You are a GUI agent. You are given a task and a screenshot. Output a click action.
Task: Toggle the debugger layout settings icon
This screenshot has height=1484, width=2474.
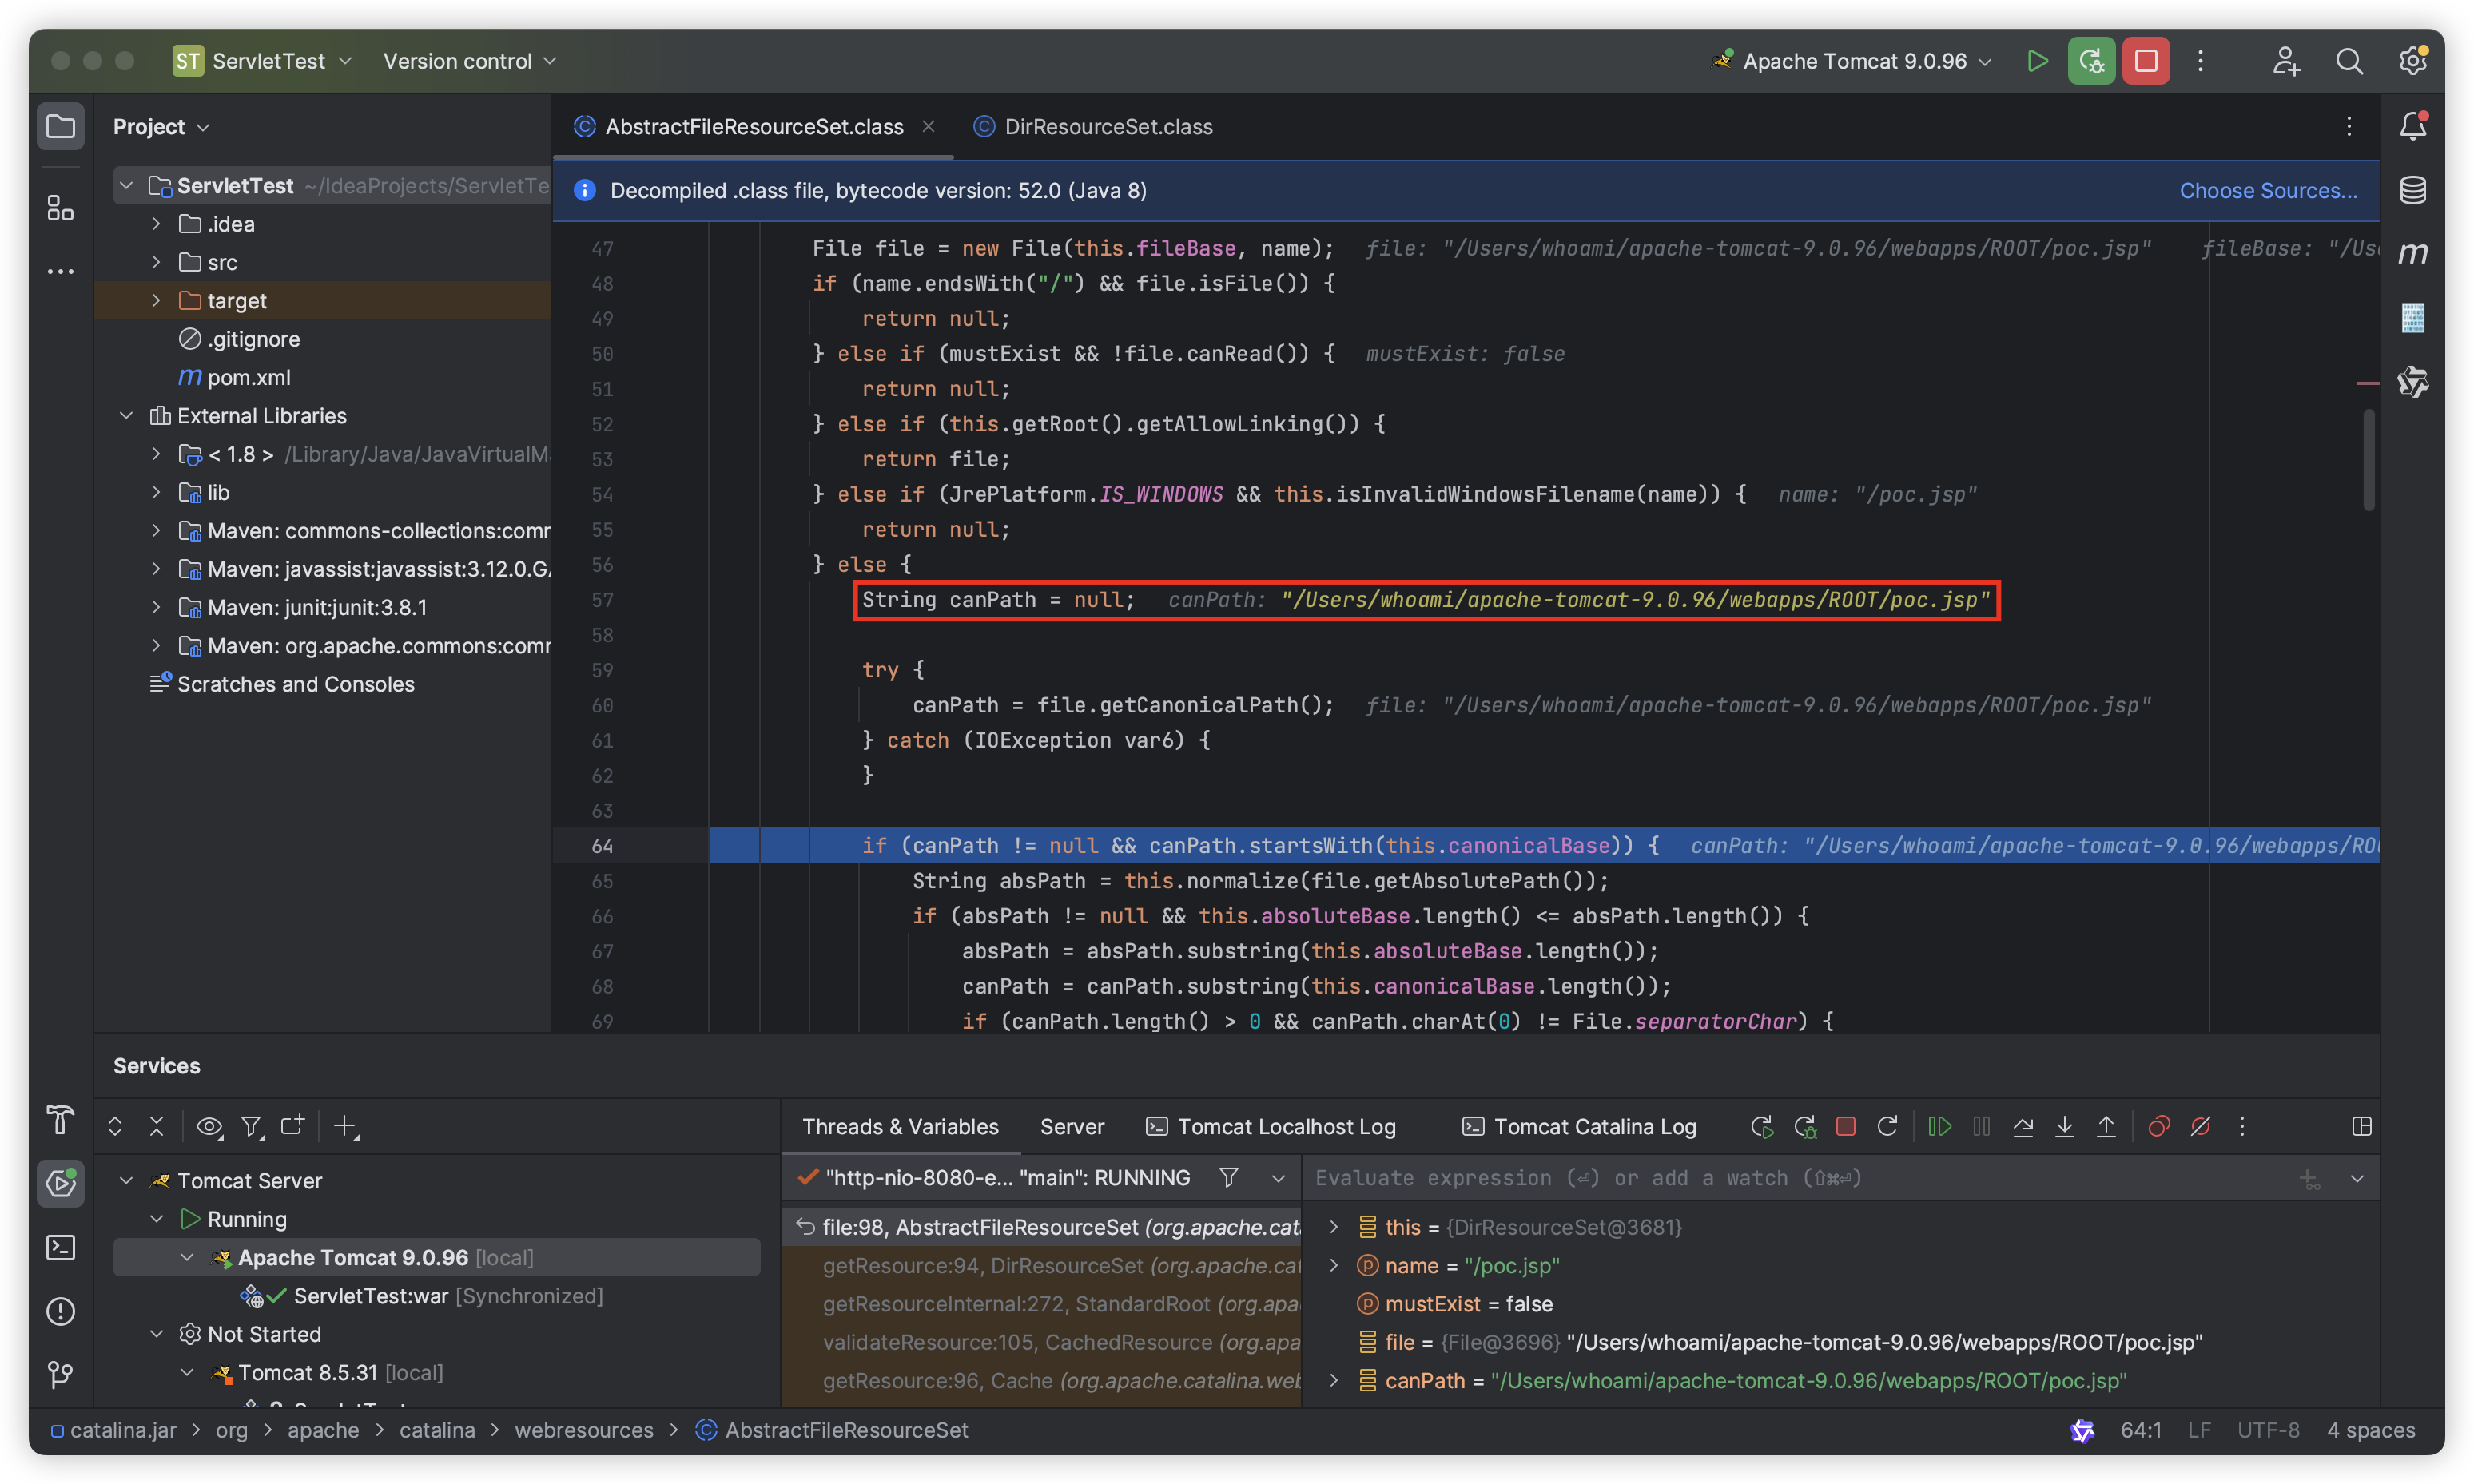tap(2362, 1127)
